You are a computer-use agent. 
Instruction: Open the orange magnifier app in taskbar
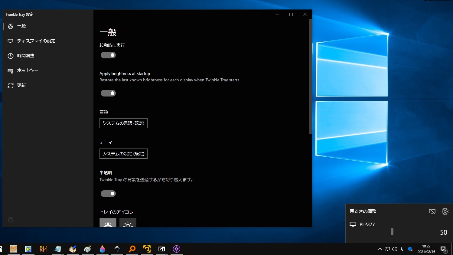click(x=132, y=249)
